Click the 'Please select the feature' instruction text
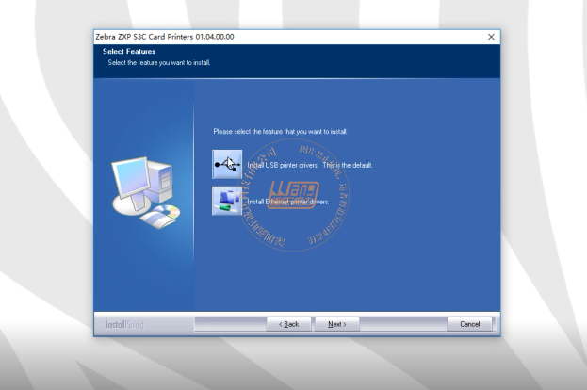The width and height of the screenshot is (587, 390). (x=281, y=131)
